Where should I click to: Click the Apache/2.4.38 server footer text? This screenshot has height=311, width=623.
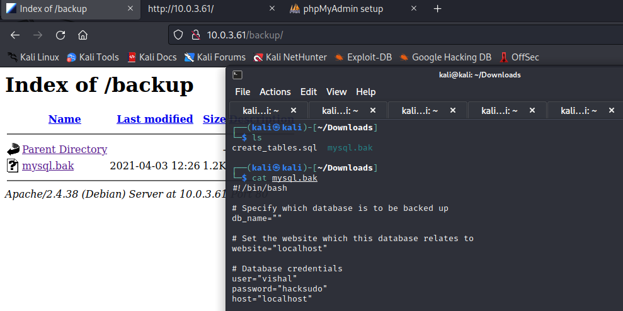click(x=115, y=195)
